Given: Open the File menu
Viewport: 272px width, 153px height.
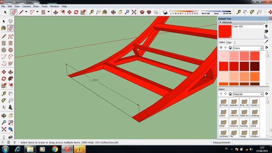Looking at the screenshot, I should click(3, 6).
